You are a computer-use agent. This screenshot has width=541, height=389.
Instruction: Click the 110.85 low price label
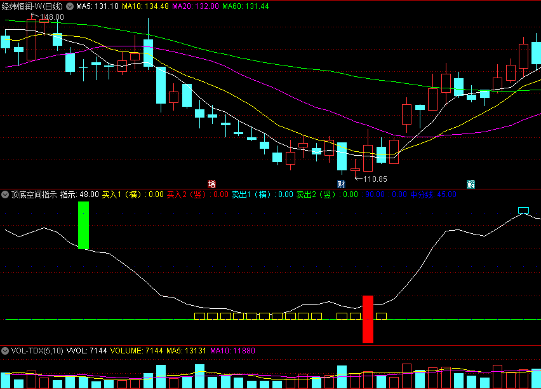pos(375,179)
